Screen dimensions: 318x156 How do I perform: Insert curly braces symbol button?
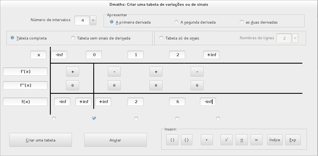[x=187, y=140]
